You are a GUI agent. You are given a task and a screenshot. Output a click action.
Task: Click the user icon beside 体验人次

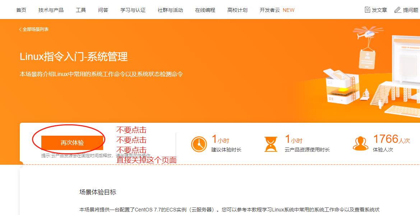point(360,144)
